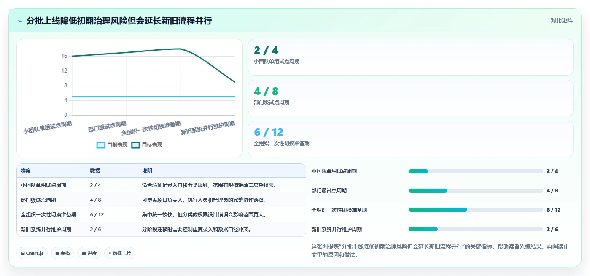Click the lightning icon beside the title

click(20, 21)
